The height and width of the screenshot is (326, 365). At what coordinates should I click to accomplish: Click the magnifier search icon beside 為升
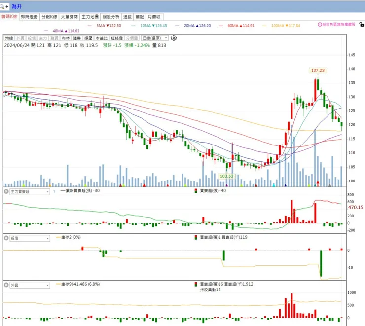[x=2, y=6]
